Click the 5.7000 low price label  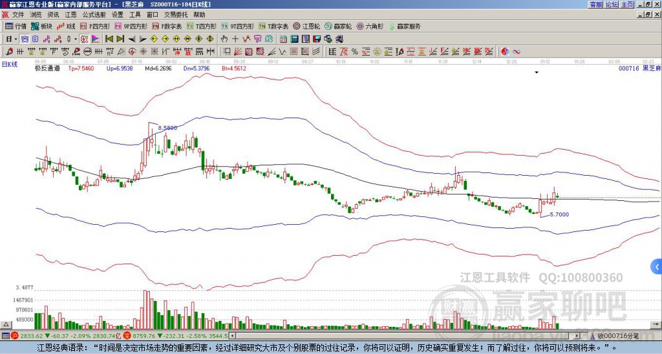coord(559,214)
